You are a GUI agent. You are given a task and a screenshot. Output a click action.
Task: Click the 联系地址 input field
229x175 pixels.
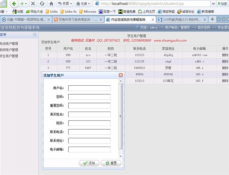tap(90, 141)
